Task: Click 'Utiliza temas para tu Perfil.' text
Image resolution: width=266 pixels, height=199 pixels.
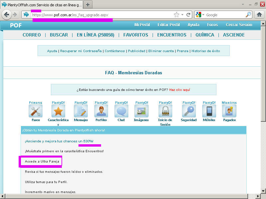Action: click(x=46, y=182)
